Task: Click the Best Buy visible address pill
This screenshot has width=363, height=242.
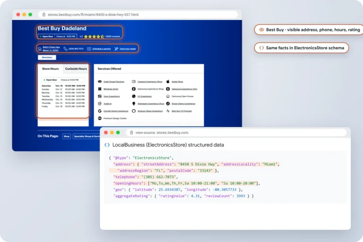Action: 309,30
